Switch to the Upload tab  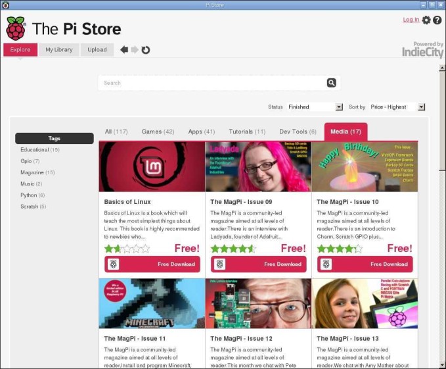click(x=97, y=49)
